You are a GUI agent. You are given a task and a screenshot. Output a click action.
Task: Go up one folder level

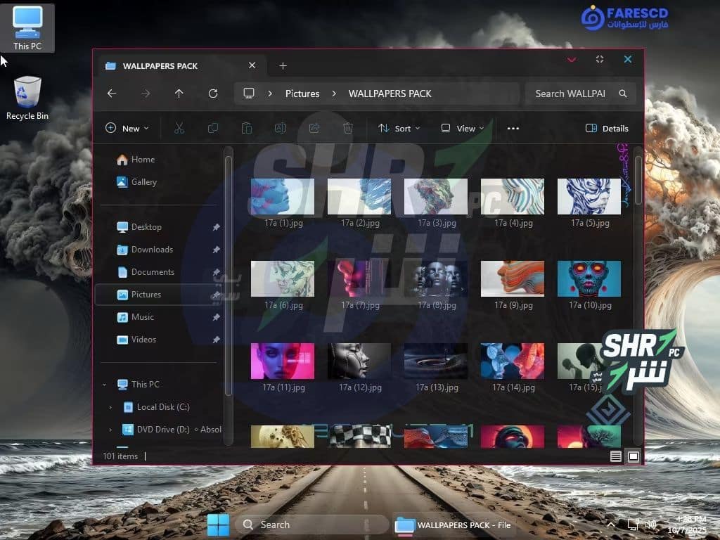click(179, 94)
